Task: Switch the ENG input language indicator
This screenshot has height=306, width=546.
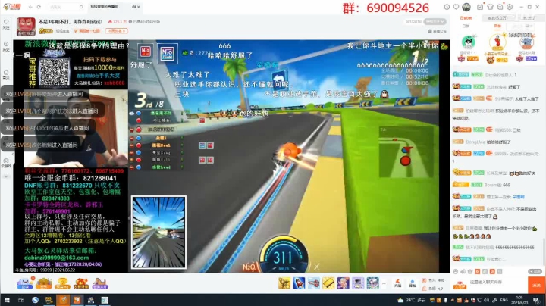Action: pos(504,300)
